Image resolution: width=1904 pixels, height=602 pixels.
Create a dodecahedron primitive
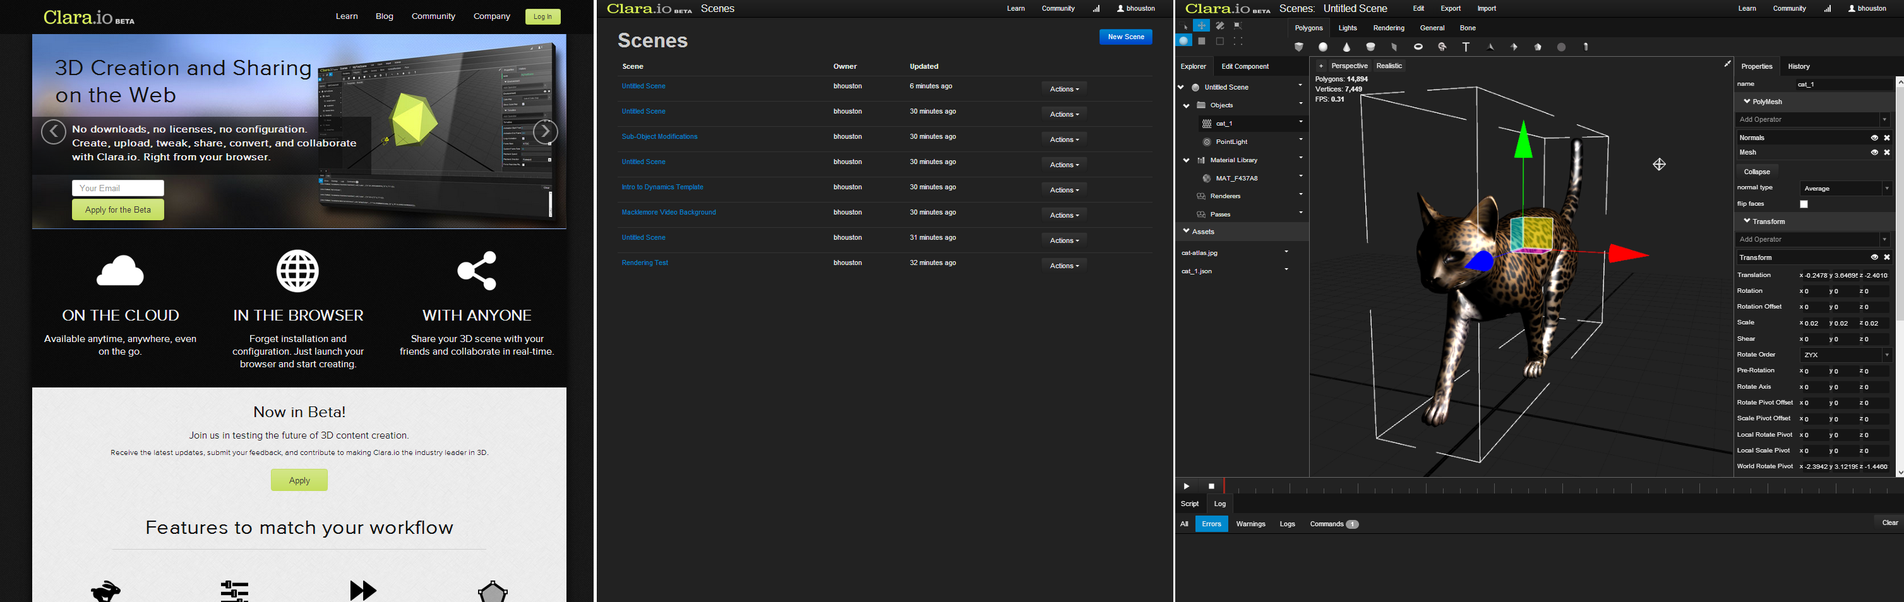1537,47
